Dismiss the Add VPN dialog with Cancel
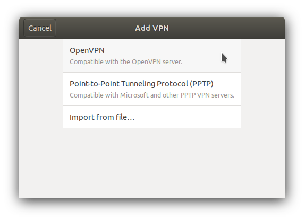Screen dimensions: 305x220 pos(40,28)
